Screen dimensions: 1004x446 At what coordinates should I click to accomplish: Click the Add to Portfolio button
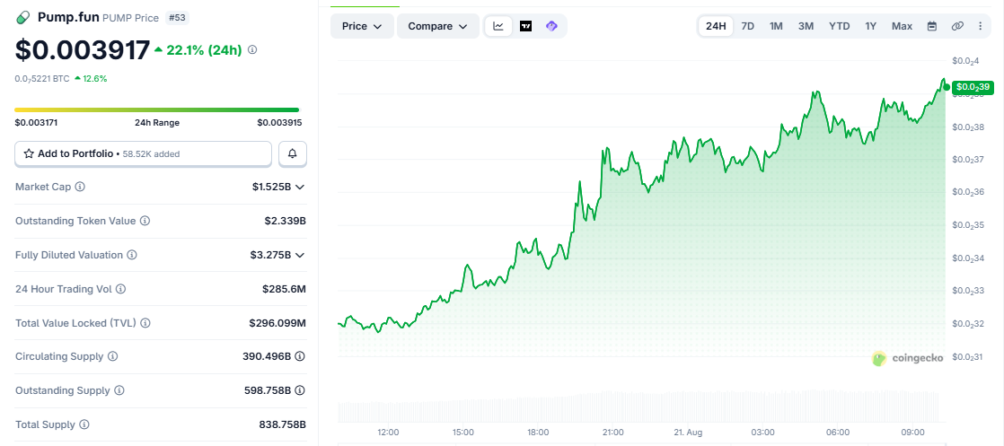[x=144, y=153]
